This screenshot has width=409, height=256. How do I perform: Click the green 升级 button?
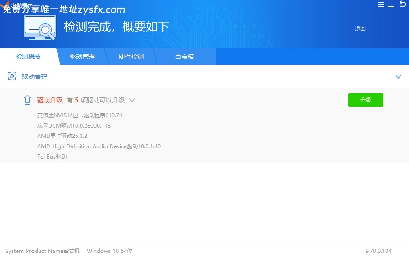click(366, 100)
